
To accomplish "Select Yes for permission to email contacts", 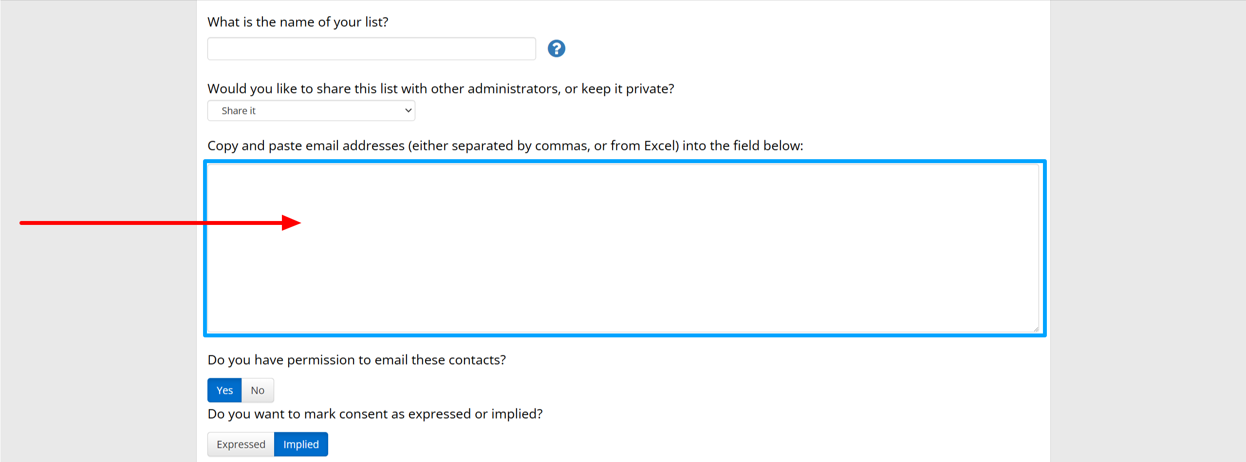I will (x=224, y=390).
